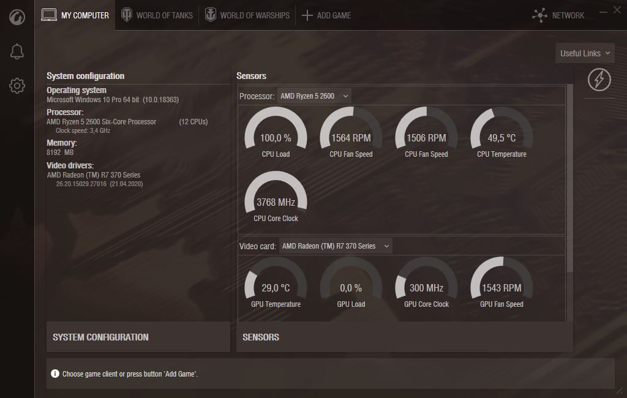Image resolution: width=627 pixels, height=398 pixels.
Task: Click the 'Operating system' label
Action: click(x=77, y=91)
